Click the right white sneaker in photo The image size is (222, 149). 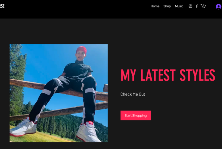(88, 132)
